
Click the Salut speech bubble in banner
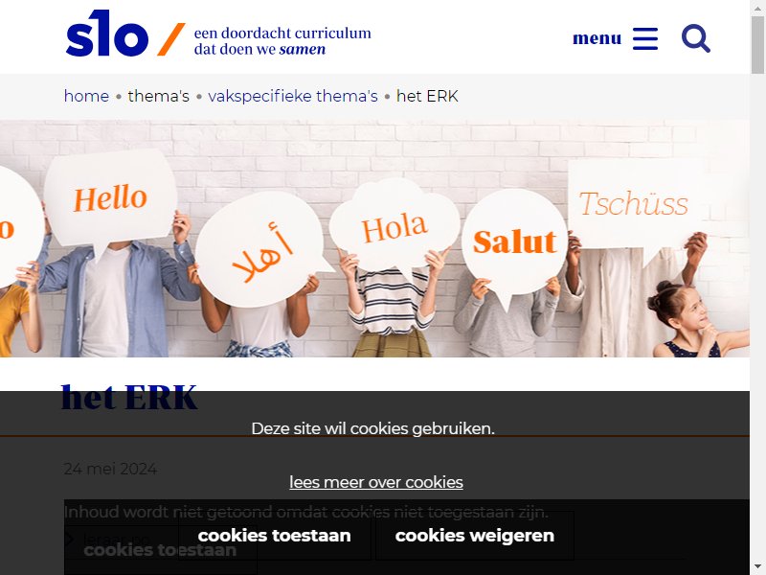(x=514, y=242)
